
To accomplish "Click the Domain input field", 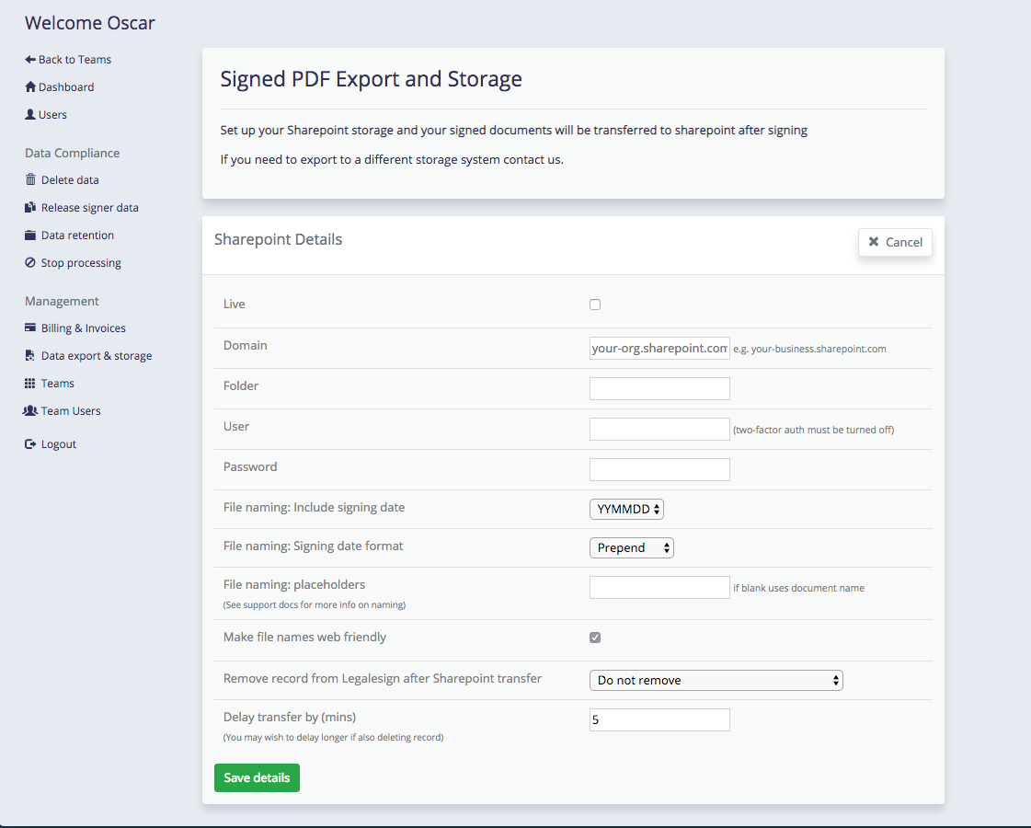I will [659, 348].
